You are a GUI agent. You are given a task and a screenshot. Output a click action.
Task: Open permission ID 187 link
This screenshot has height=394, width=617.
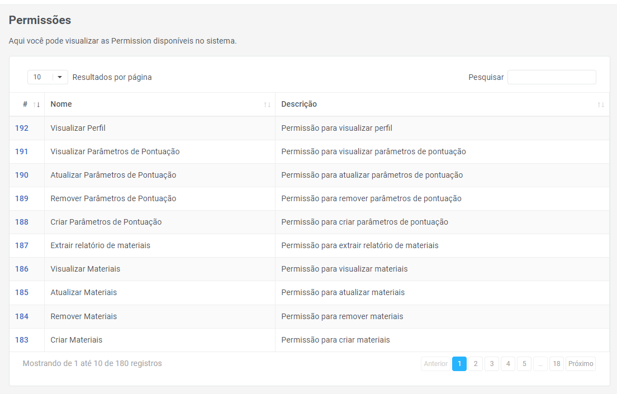[22, 245]
